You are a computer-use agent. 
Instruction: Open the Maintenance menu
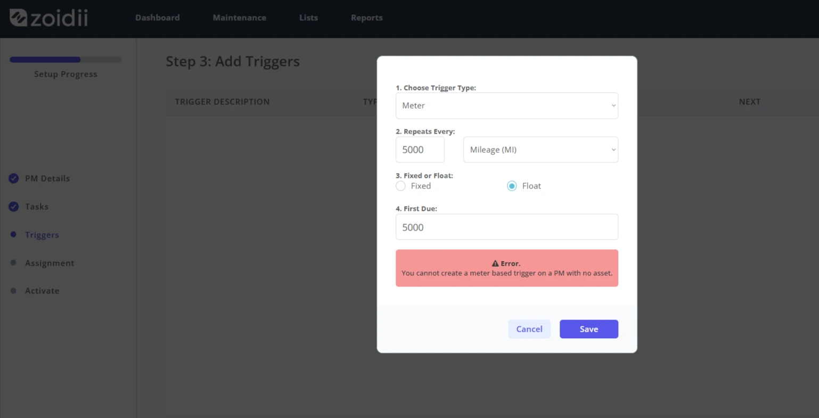click(x=240, y=18)
